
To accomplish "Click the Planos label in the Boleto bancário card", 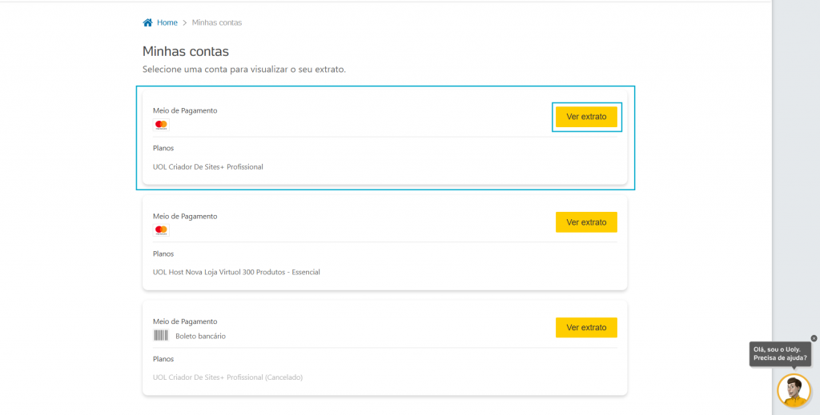I will [163, 359].
